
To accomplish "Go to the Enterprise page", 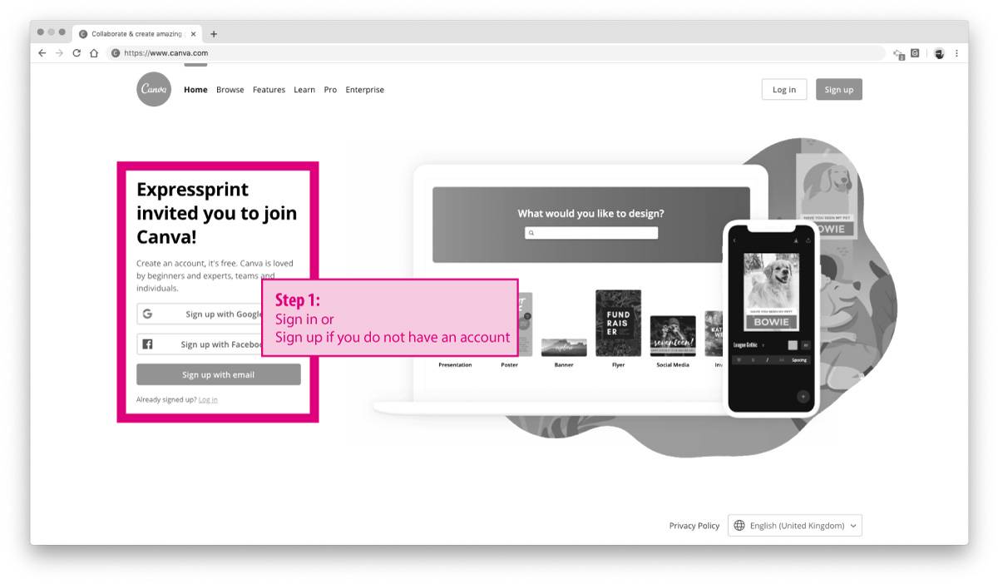I will click(x=365, y=90).
